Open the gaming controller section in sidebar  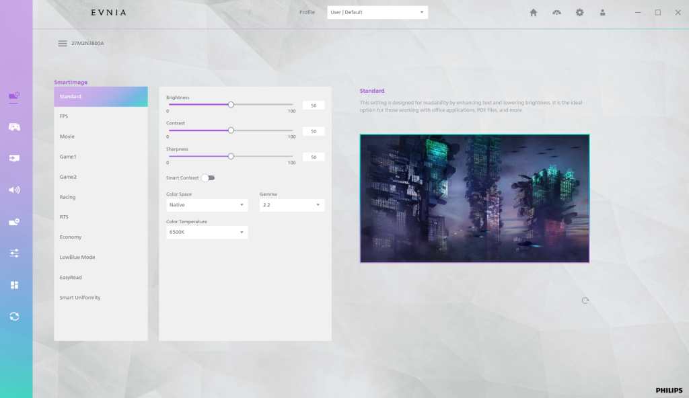14,126
